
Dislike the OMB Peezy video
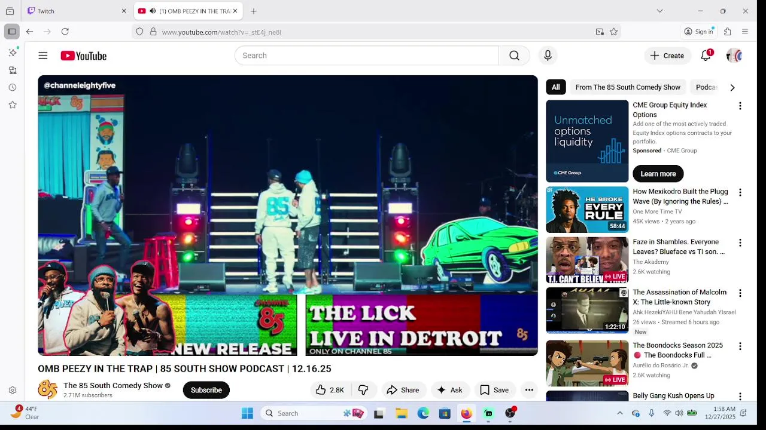point(363,390)
